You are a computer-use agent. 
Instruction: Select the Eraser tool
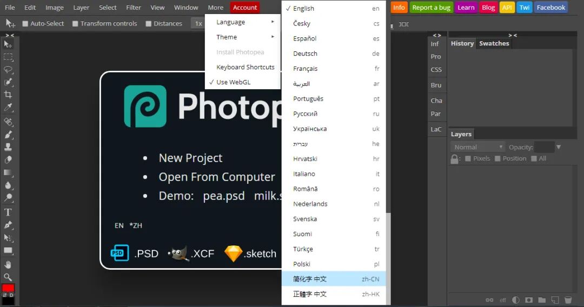point(8,159)
